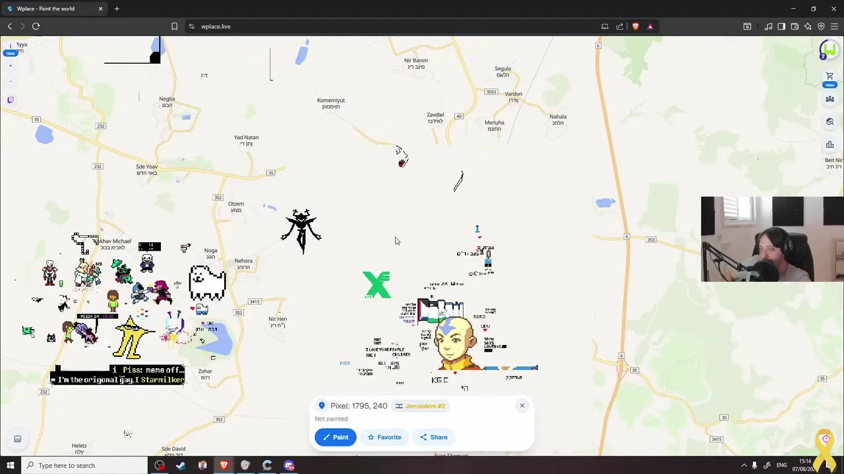Close the Wplace browser tab
The image size is (844, 474).
(100, 9)
